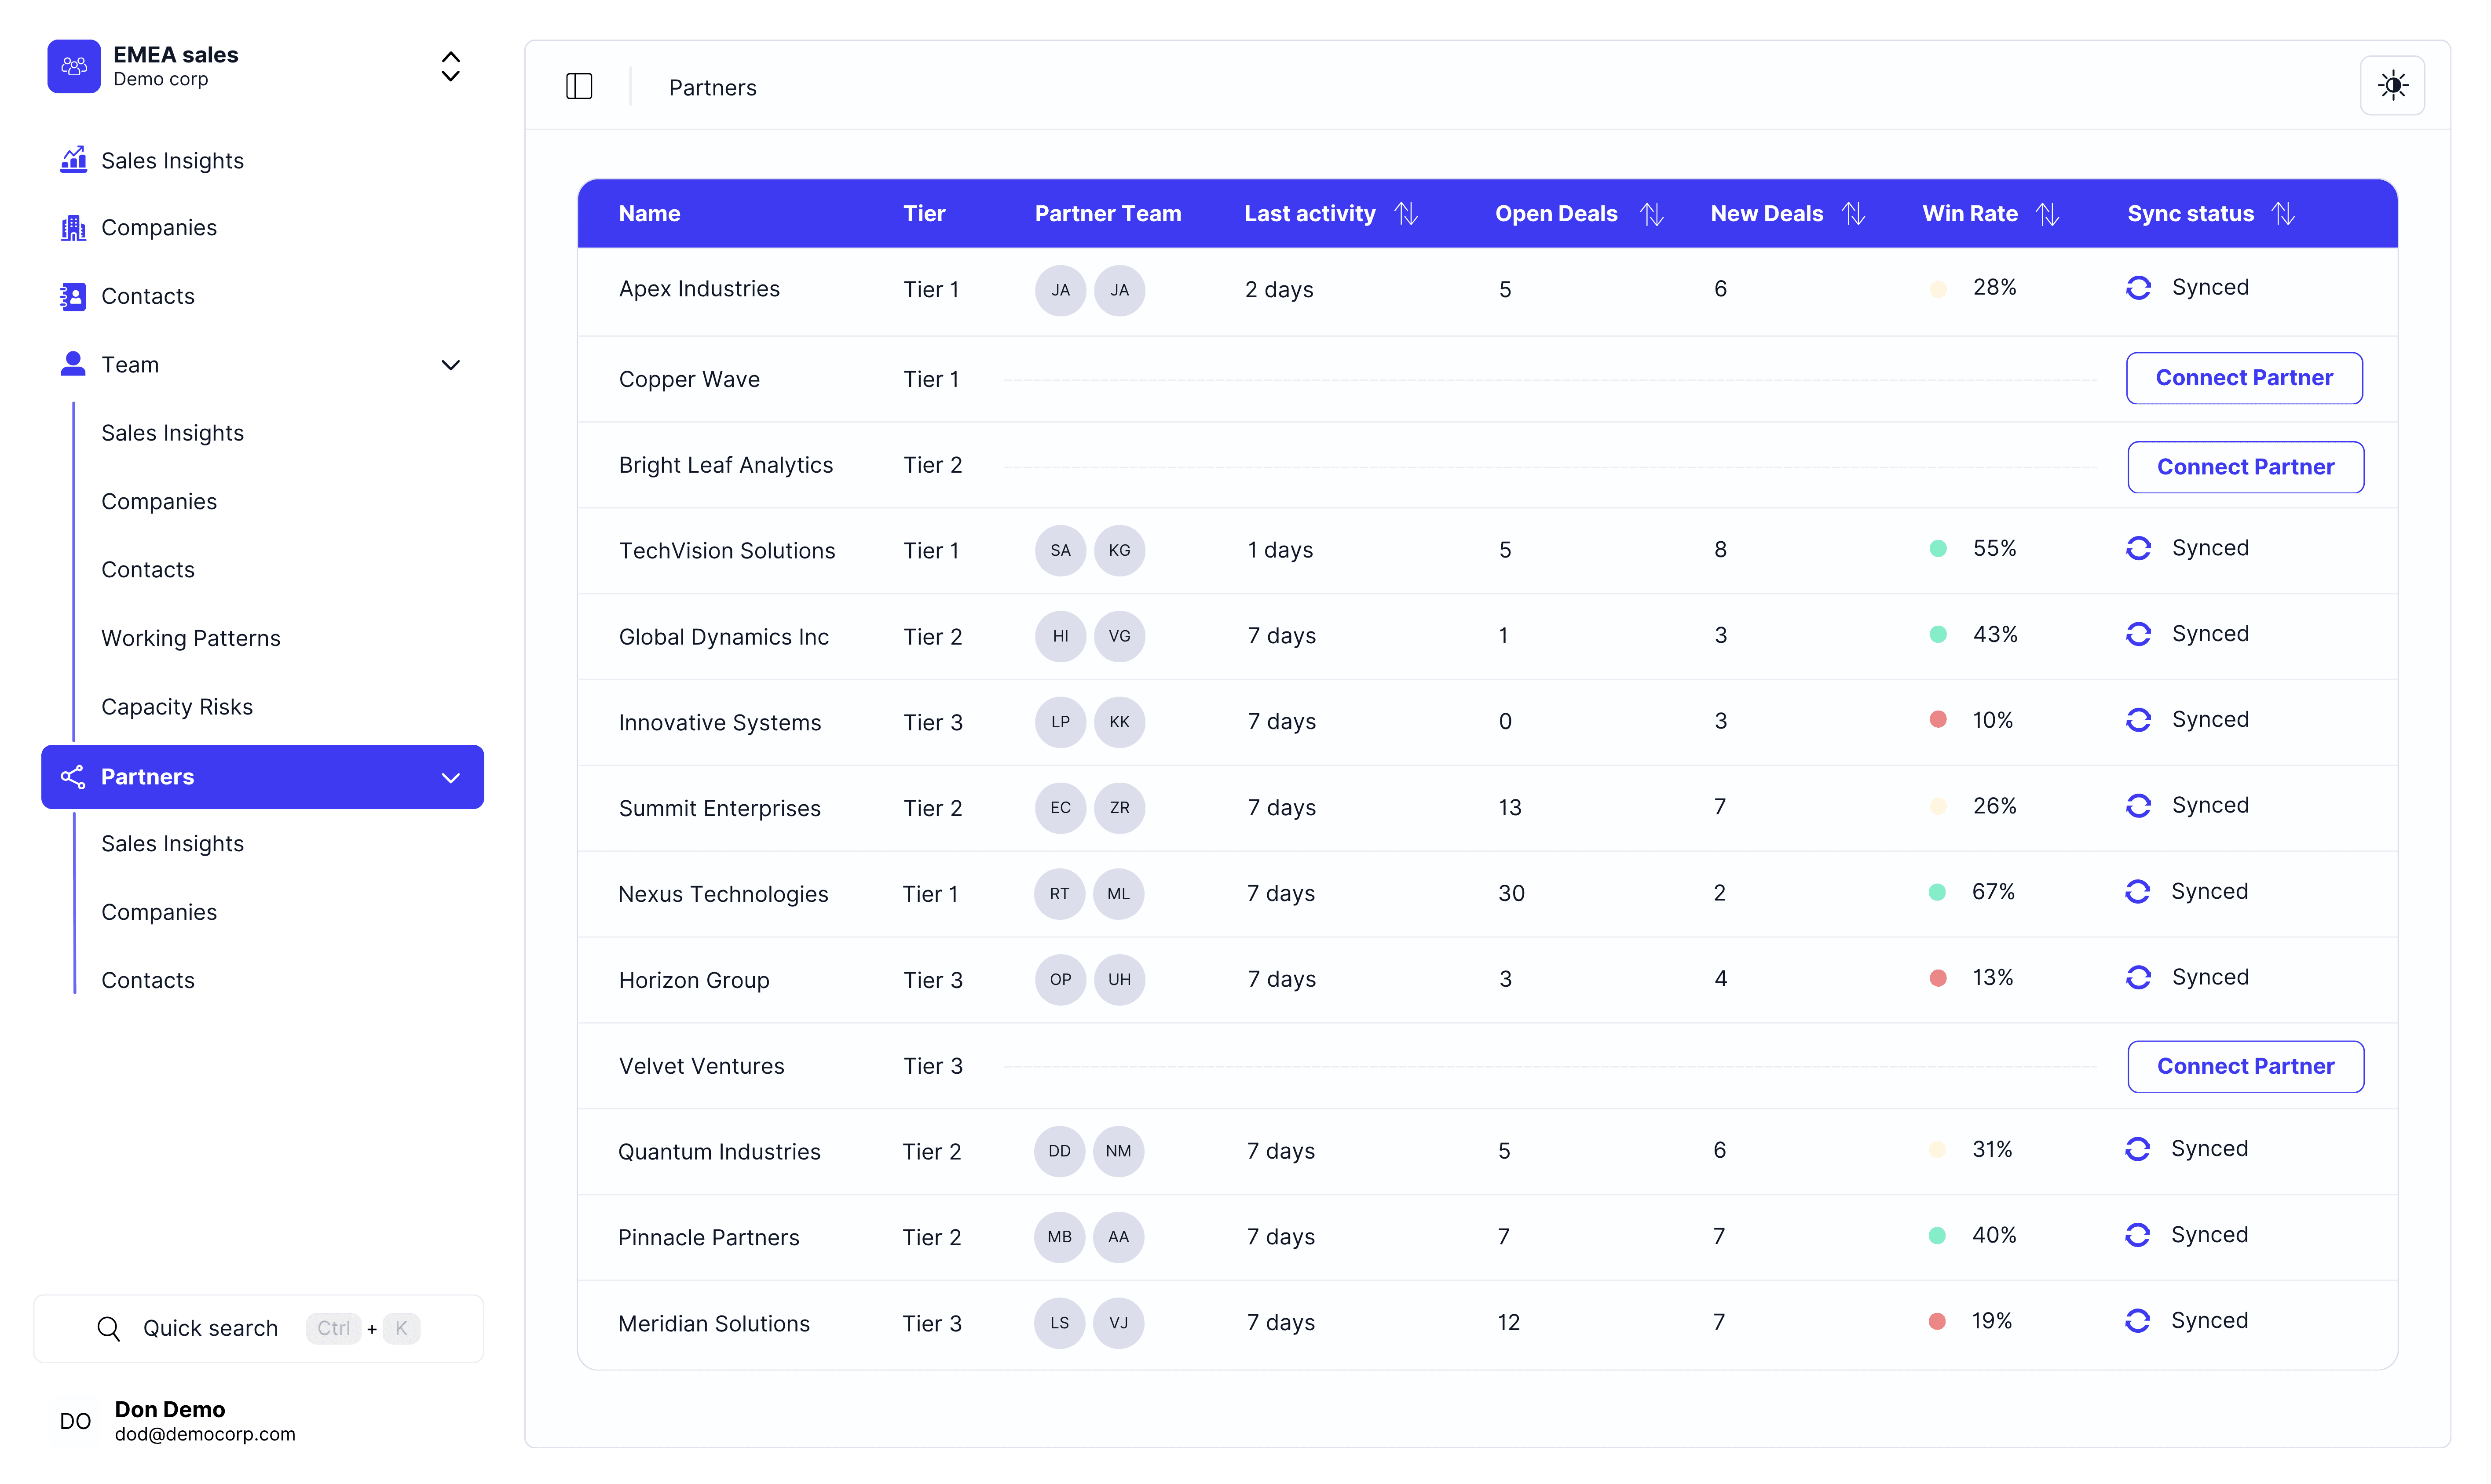The width and height of the screenshot is (2491, 1484).
Task: Open Working Patterns under Team
Action: coord(190,638)
